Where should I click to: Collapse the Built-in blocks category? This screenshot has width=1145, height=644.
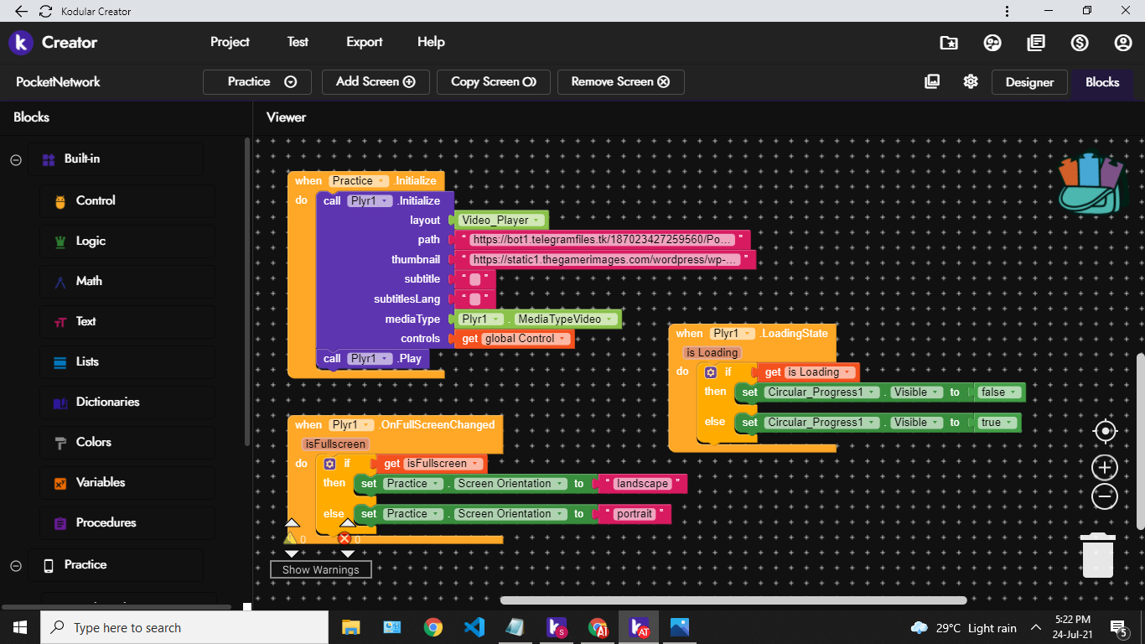pos(16,159)
